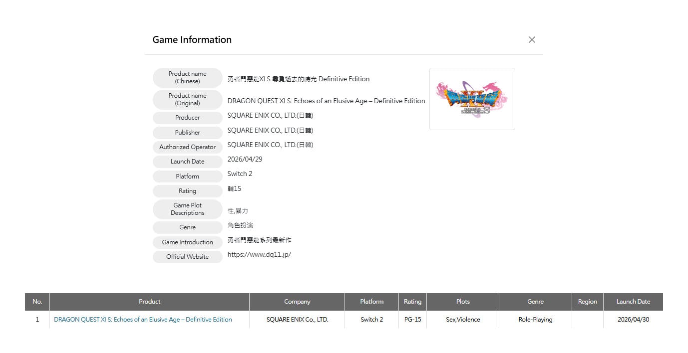Viewport: 688px width, 353px height.
Task: Sort the table by the Product column
Action: tap(149, 302)
